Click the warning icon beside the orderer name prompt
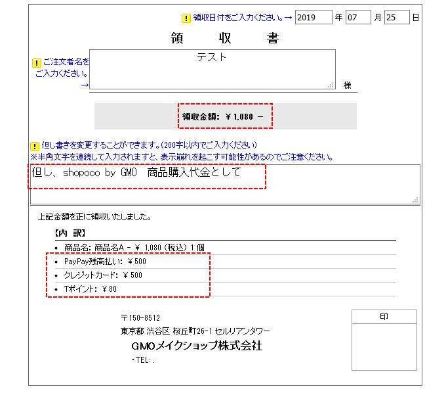Image resolution: width=446 pixels, height=393 pixels. 37,63
